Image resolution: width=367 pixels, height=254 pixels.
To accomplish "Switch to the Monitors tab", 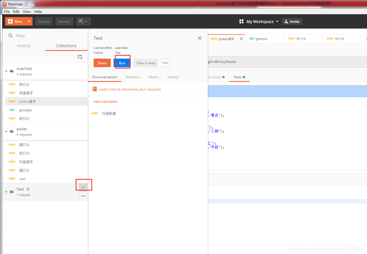I will tap(133, 77).
